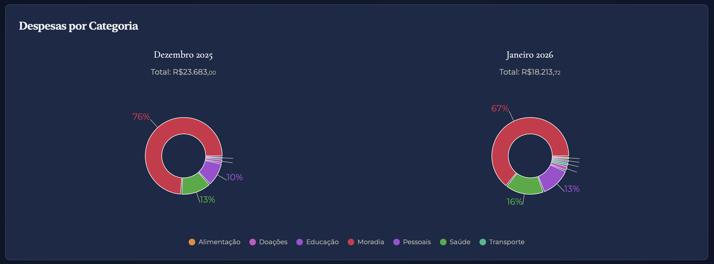Click the purple Educação legend dot
Screen dimensions: 714x264
click(300, 242)
